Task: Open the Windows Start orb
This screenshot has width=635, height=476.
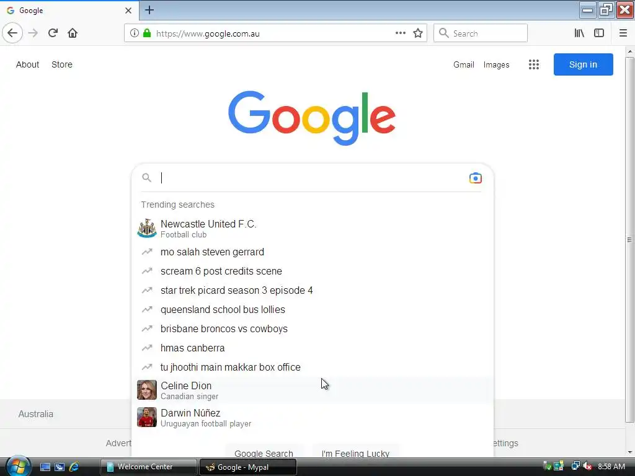Action: tap(18, 466)
